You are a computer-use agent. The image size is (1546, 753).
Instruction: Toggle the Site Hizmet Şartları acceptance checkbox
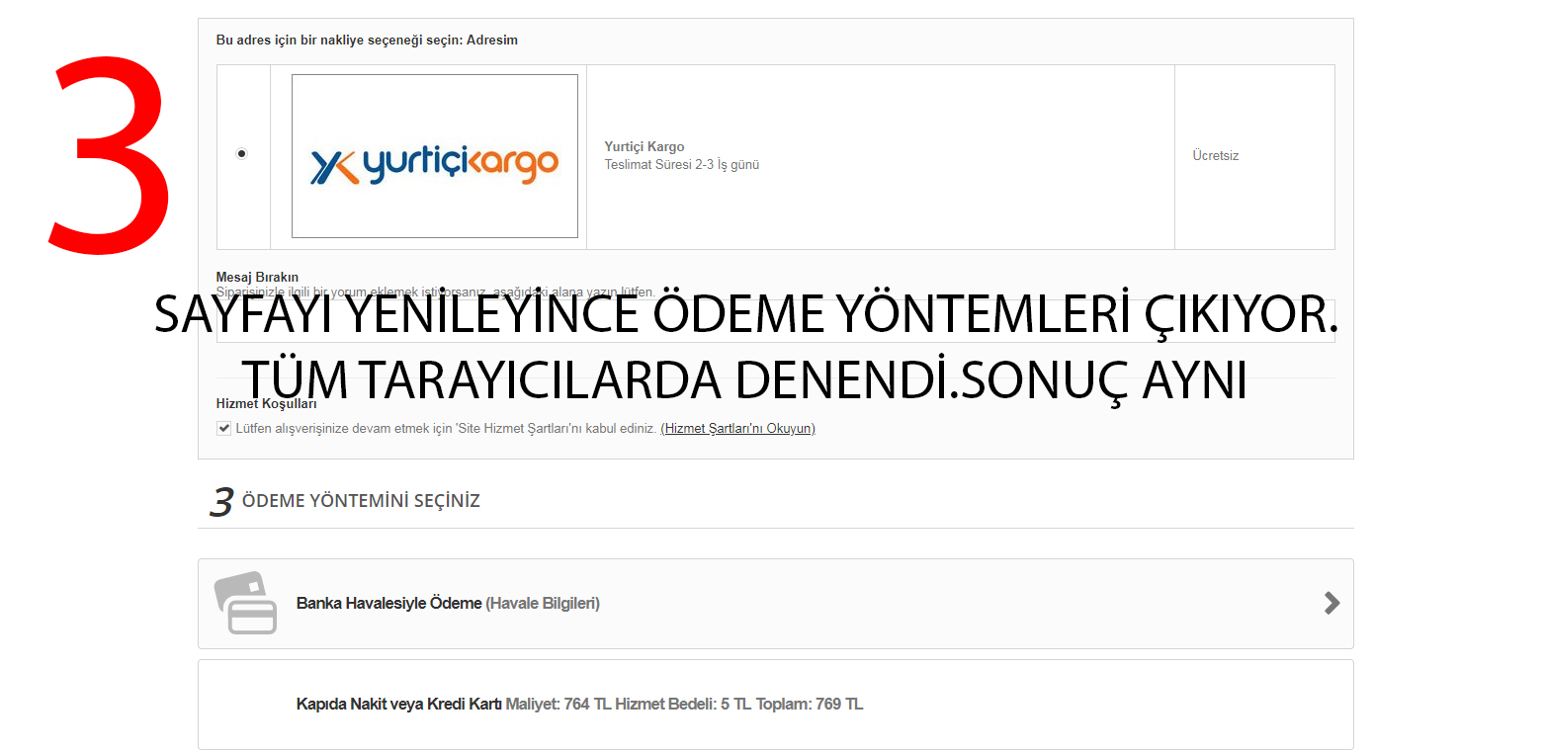pyautogui.click(x=223, y=428)
